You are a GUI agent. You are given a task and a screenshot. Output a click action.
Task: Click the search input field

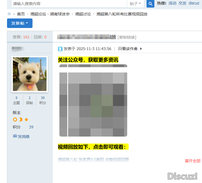click(x=69, y=4)
